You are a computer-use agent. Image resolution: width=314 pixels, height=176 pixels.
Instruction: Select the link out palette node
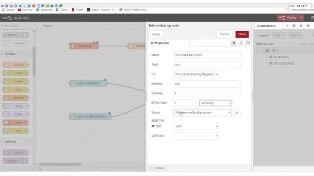click(15, 35)
